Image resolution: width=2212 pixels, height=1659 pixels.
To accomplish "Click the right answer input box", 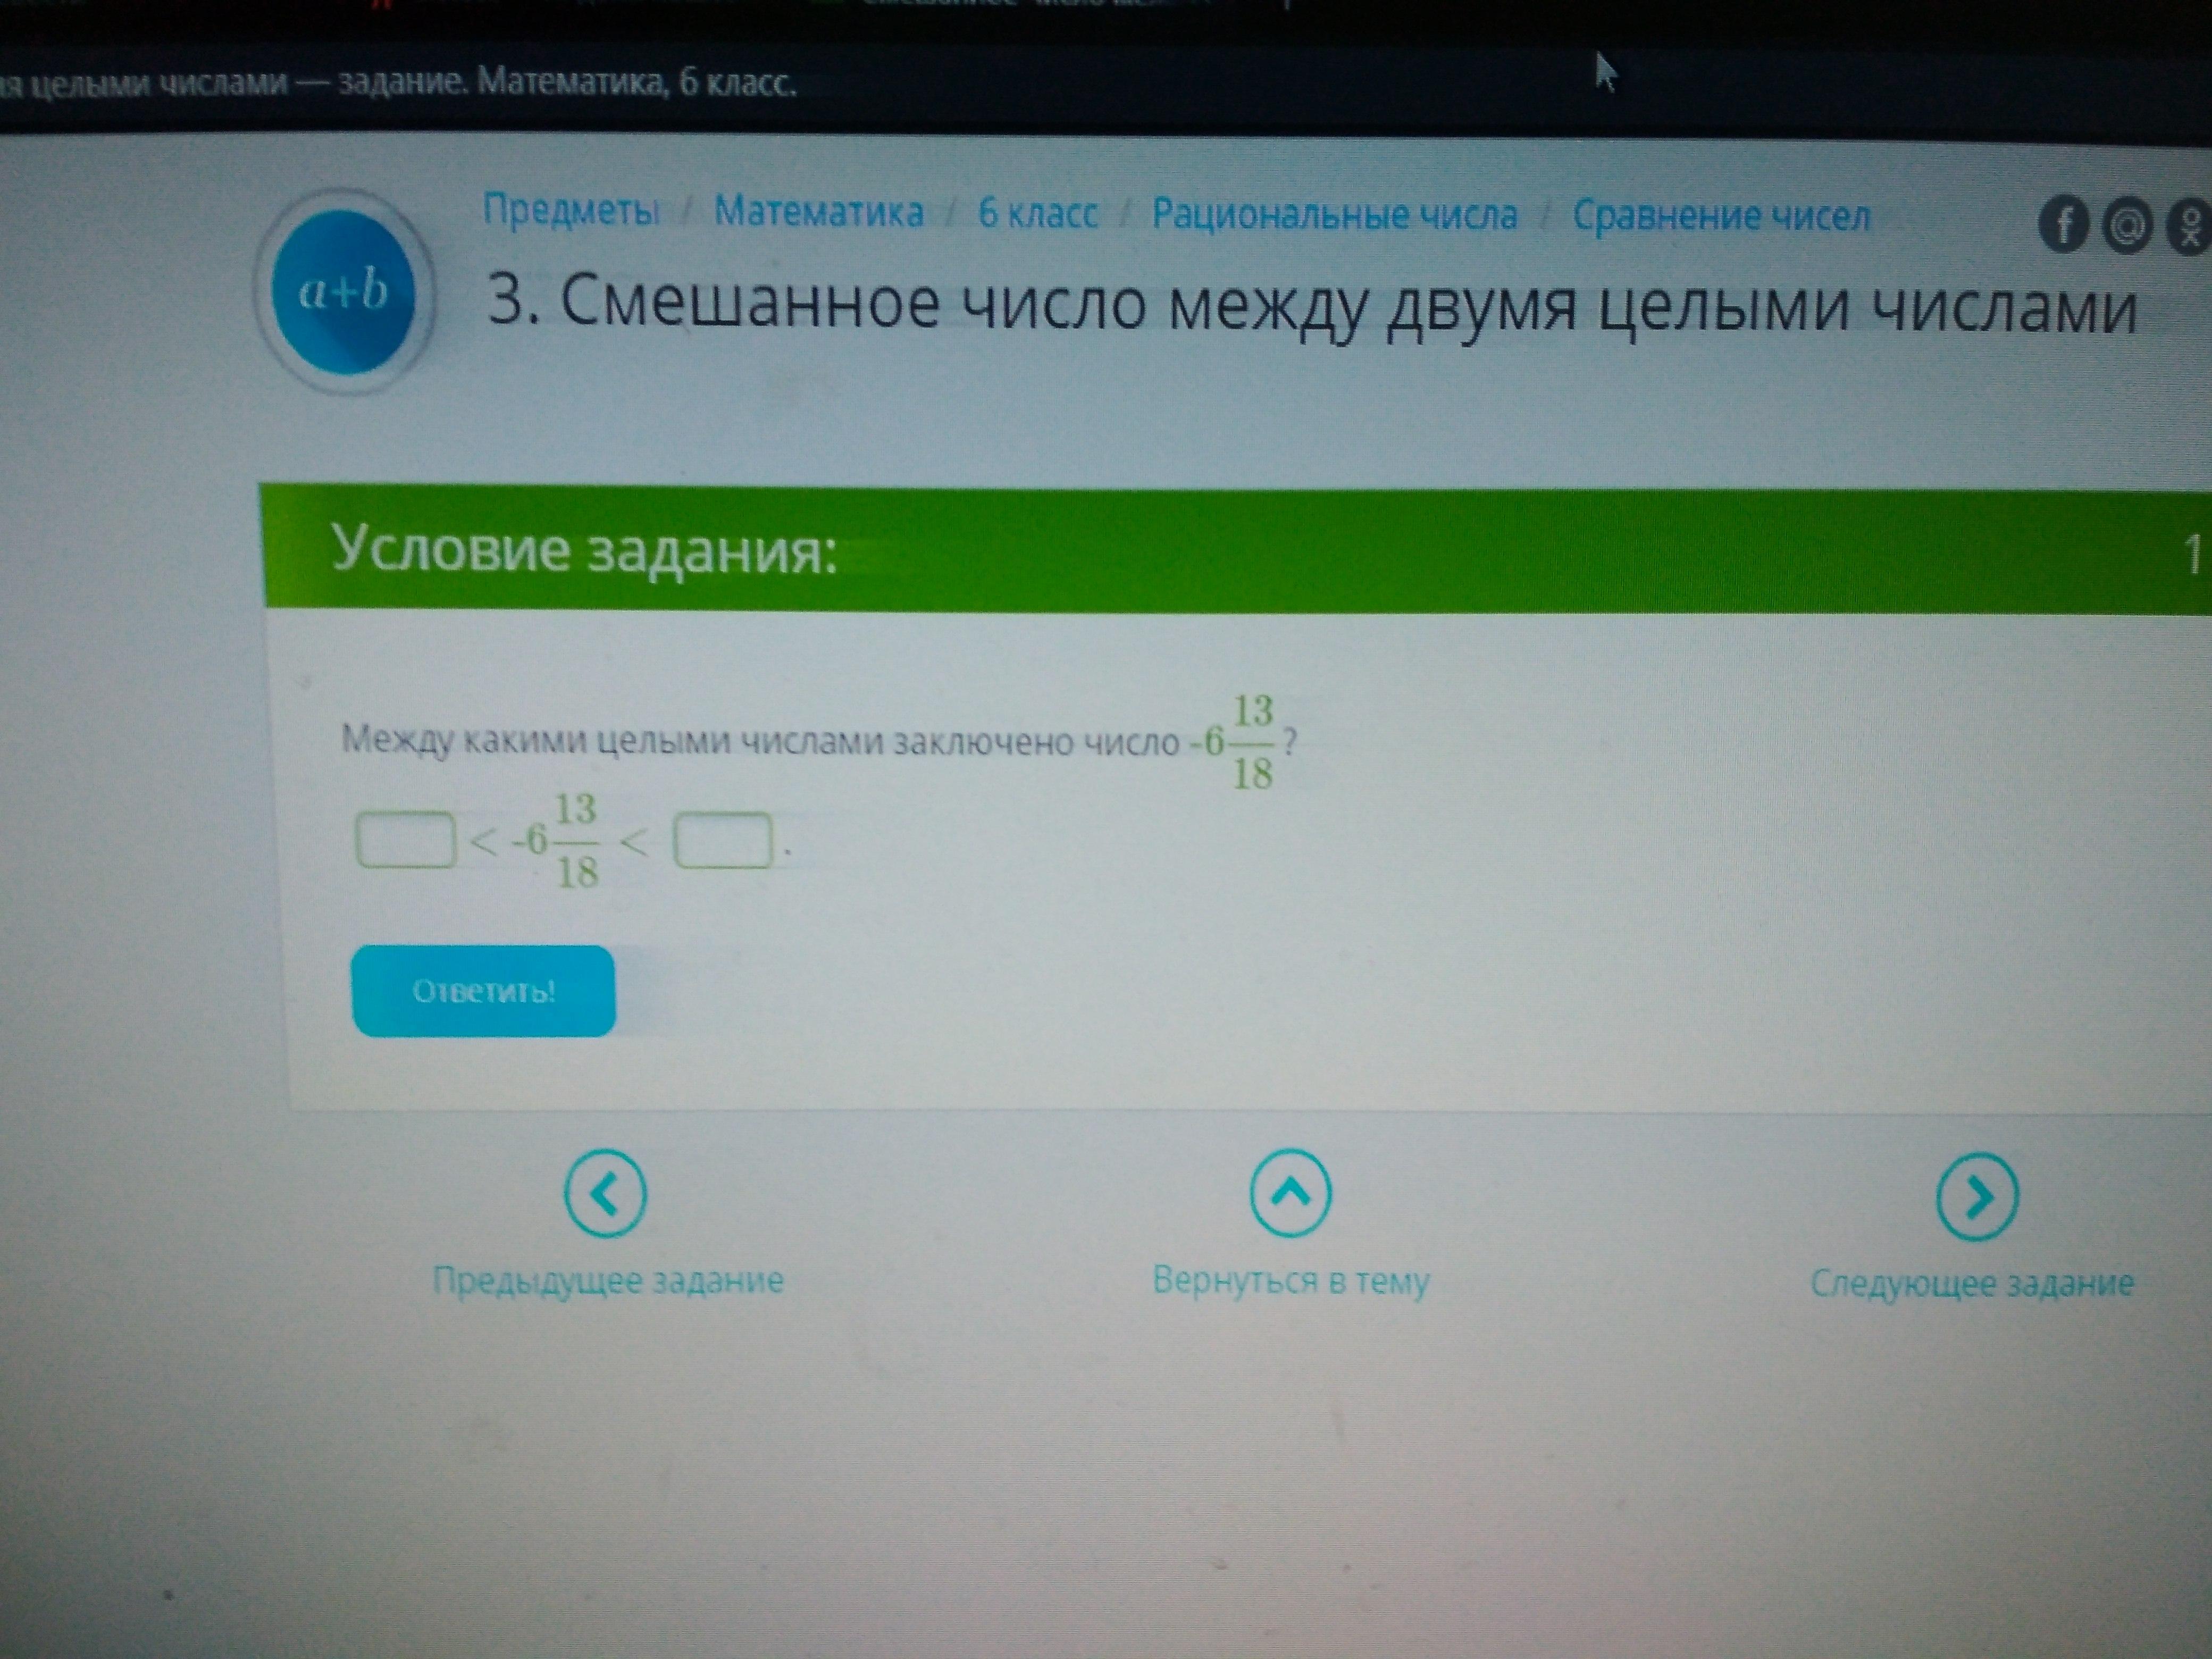I will [x=723, y=841].
